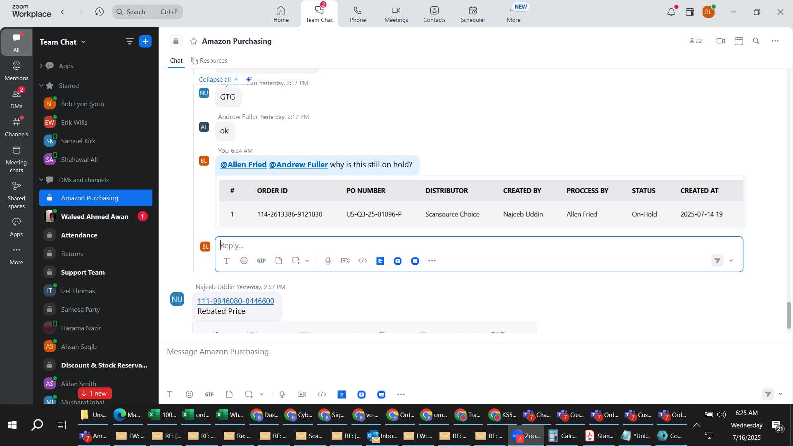Open Shared spaces in sidebar

[17, 196]
